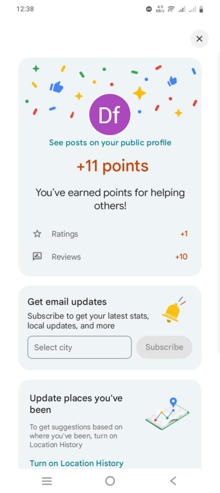220x493 pixels.
Task: Turn on Location History
Action: (76, 463)
